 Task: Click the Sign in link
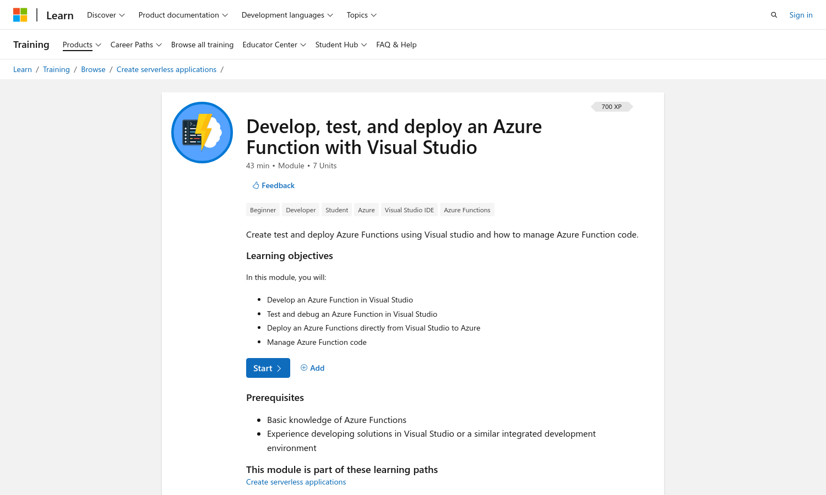tap(801, 15)
